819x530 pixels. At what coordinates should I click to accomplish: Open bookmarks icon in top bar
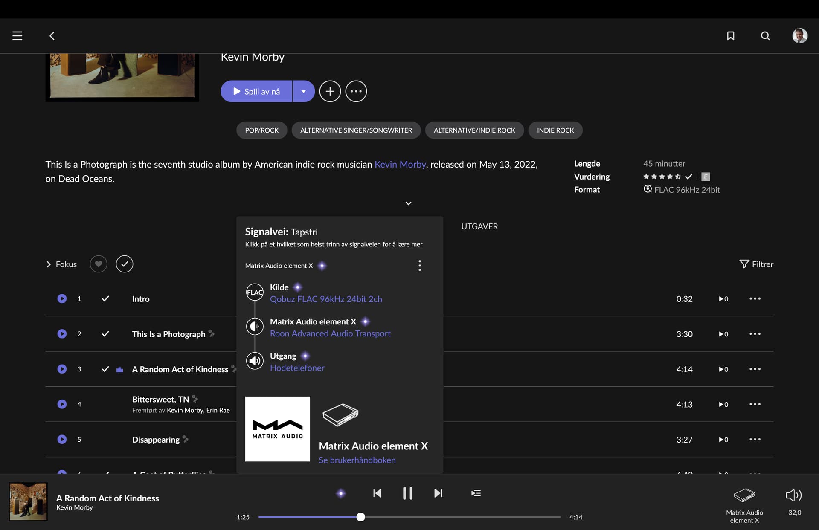click(x=731, y=36)
